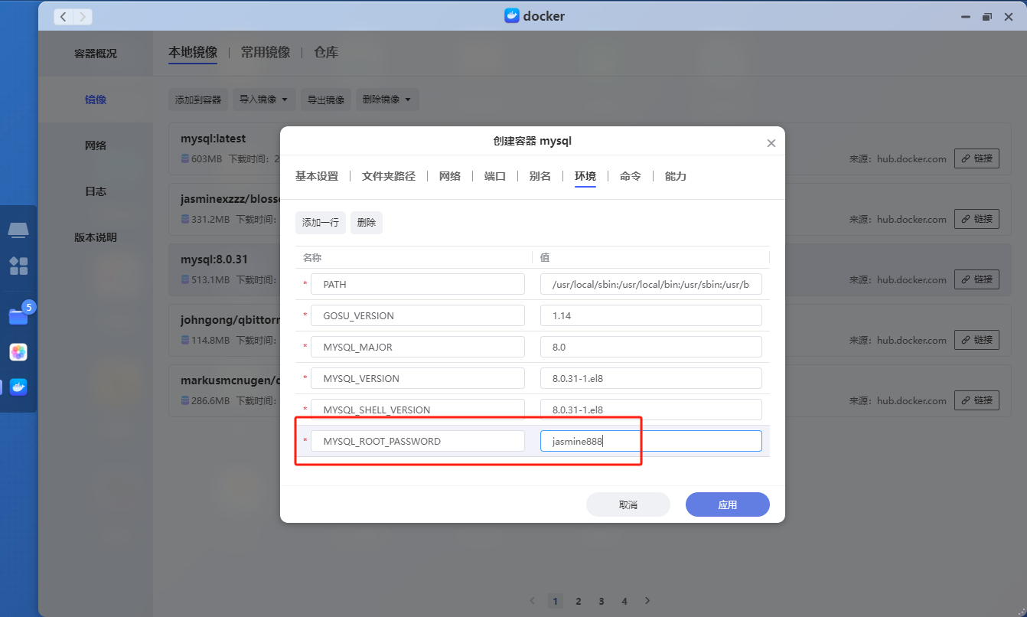Switch to 环境 tab in dialog
The width and height of the screenshot is (1027, 617).
585,176
